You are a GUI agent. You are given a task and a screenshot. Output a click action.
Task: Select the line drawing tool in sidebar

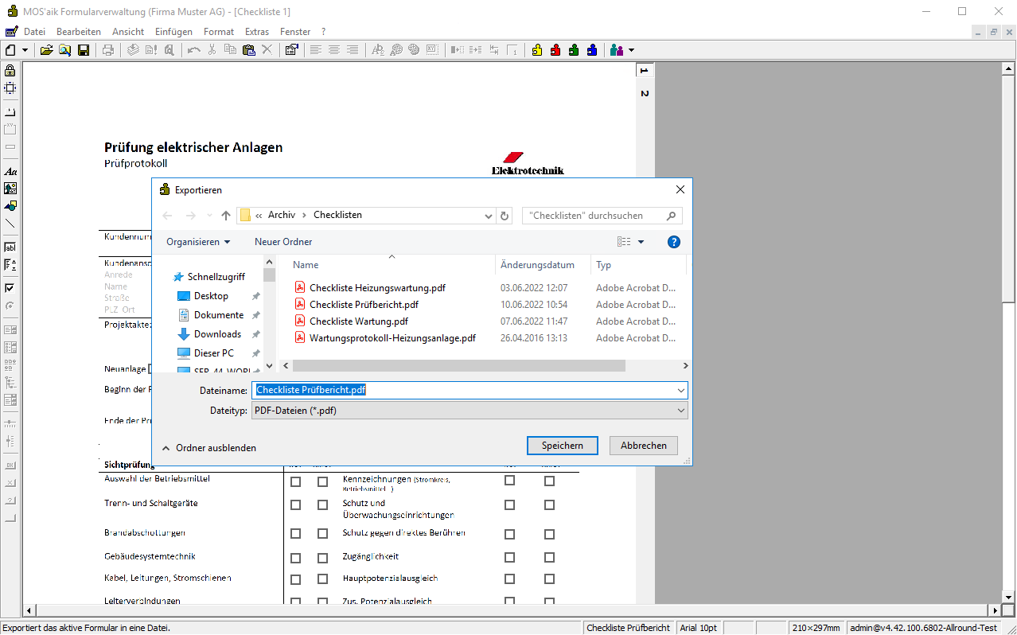pyautogui.click(x=10, y=224)
